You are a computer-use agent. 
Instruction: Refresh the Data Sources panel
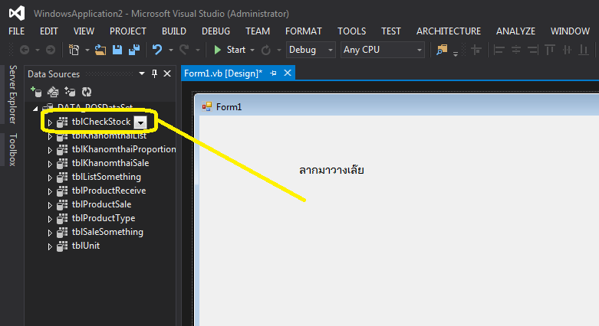click(x=87, y=92)
